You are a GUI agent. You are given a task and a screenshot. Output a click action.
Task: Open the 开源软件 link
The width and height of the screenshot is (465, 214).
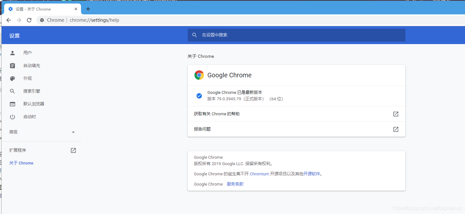click(312, 174)
